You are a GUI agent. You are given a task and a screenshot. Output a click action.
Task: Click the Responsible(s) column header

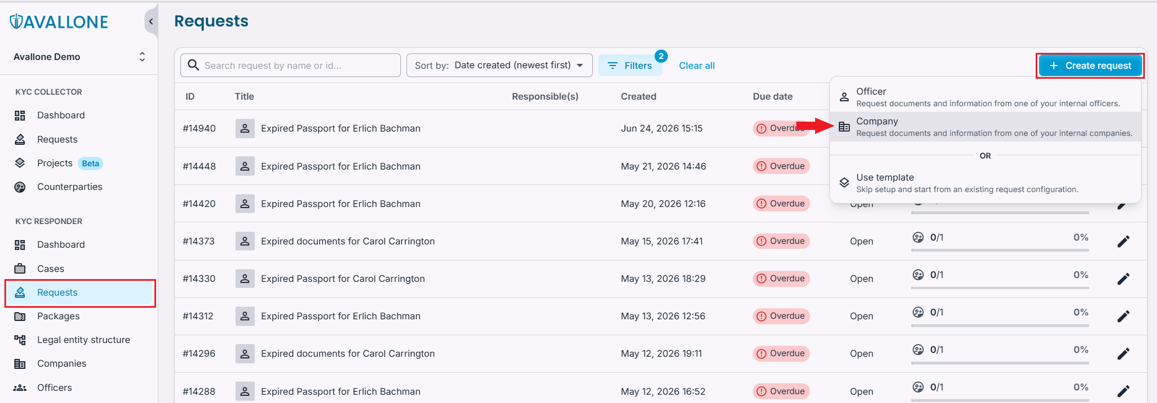coord(545,96)
